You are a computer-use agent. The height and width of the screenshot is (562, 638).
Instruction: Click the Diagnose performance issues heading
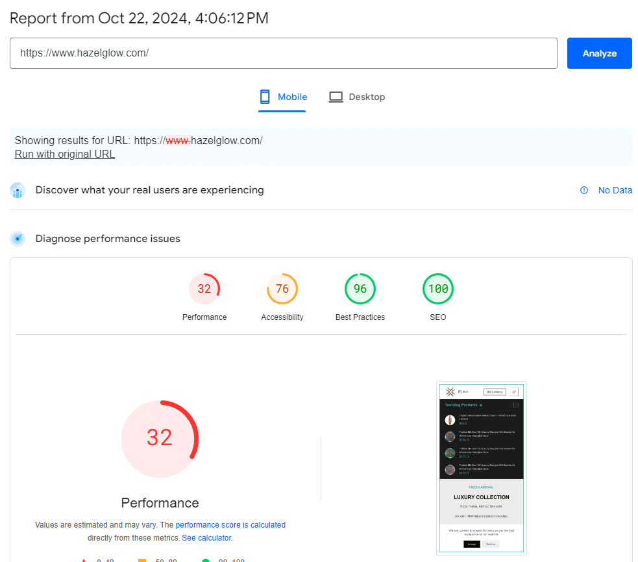pos(108,239)
